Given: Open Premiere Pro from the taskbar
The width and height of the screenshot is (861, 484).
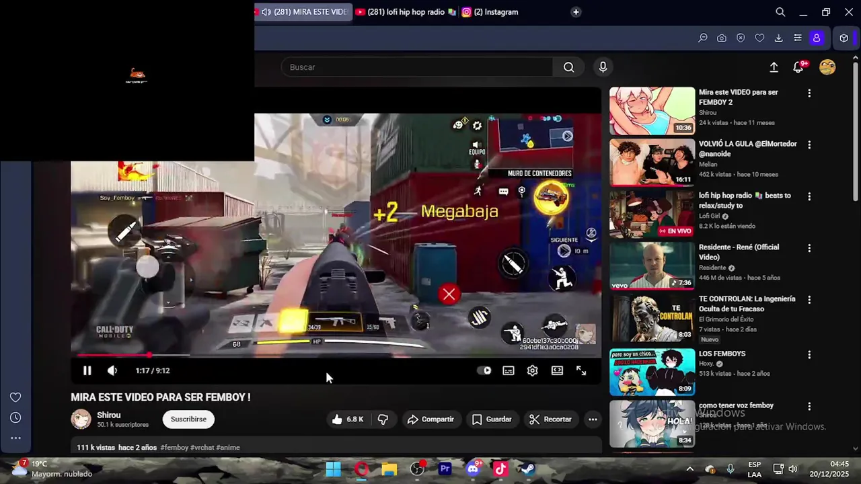Looking at the screenshot, I should (445, 469).
